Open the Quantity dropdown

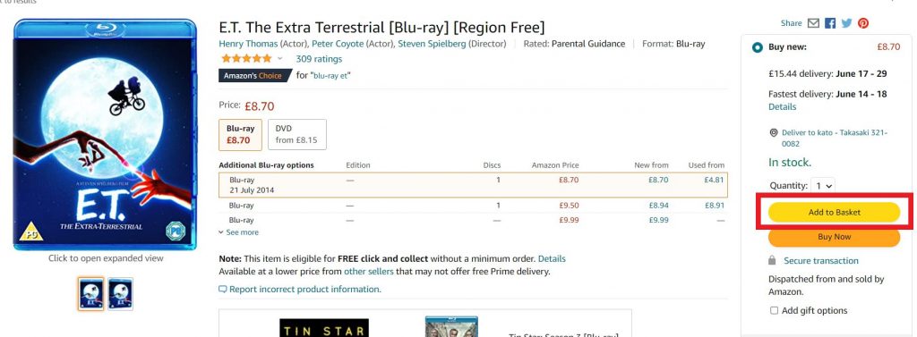point(824,186)
